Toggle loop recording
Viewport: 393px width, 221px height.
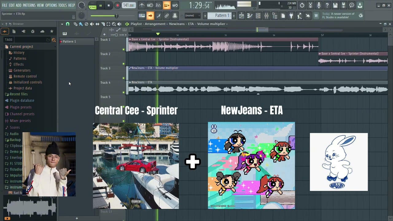pos(175,5)
